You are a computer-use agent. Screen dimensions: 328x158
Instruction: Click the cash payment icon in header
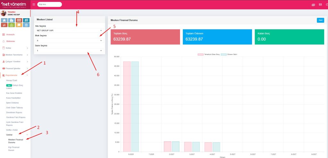point(313,5)
